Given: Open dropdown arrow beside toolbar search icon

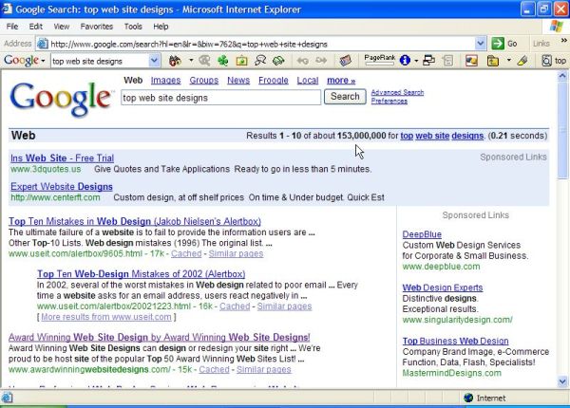Looking at the screenshot, I should click(x=191, y=61).
